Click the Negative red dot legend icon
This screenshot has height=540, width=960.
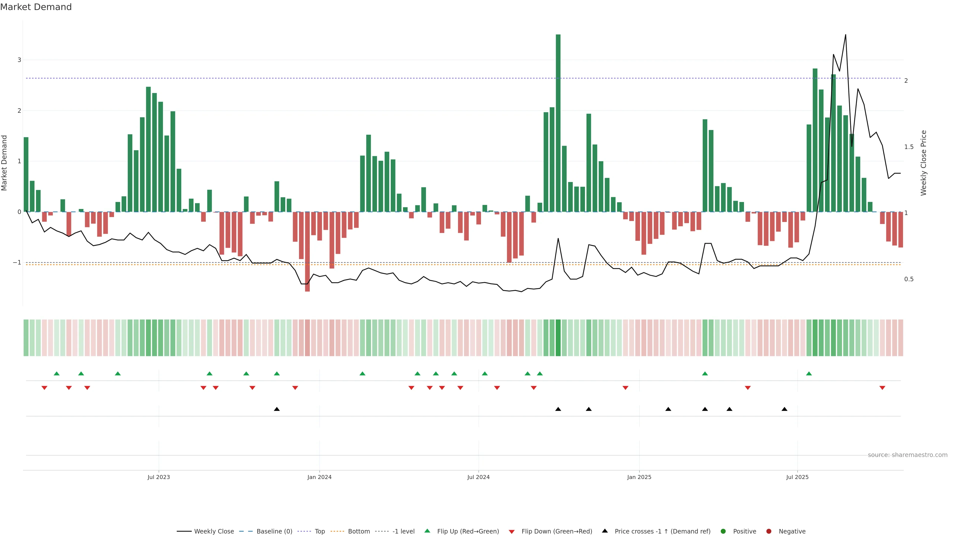(x=769, y=531)
